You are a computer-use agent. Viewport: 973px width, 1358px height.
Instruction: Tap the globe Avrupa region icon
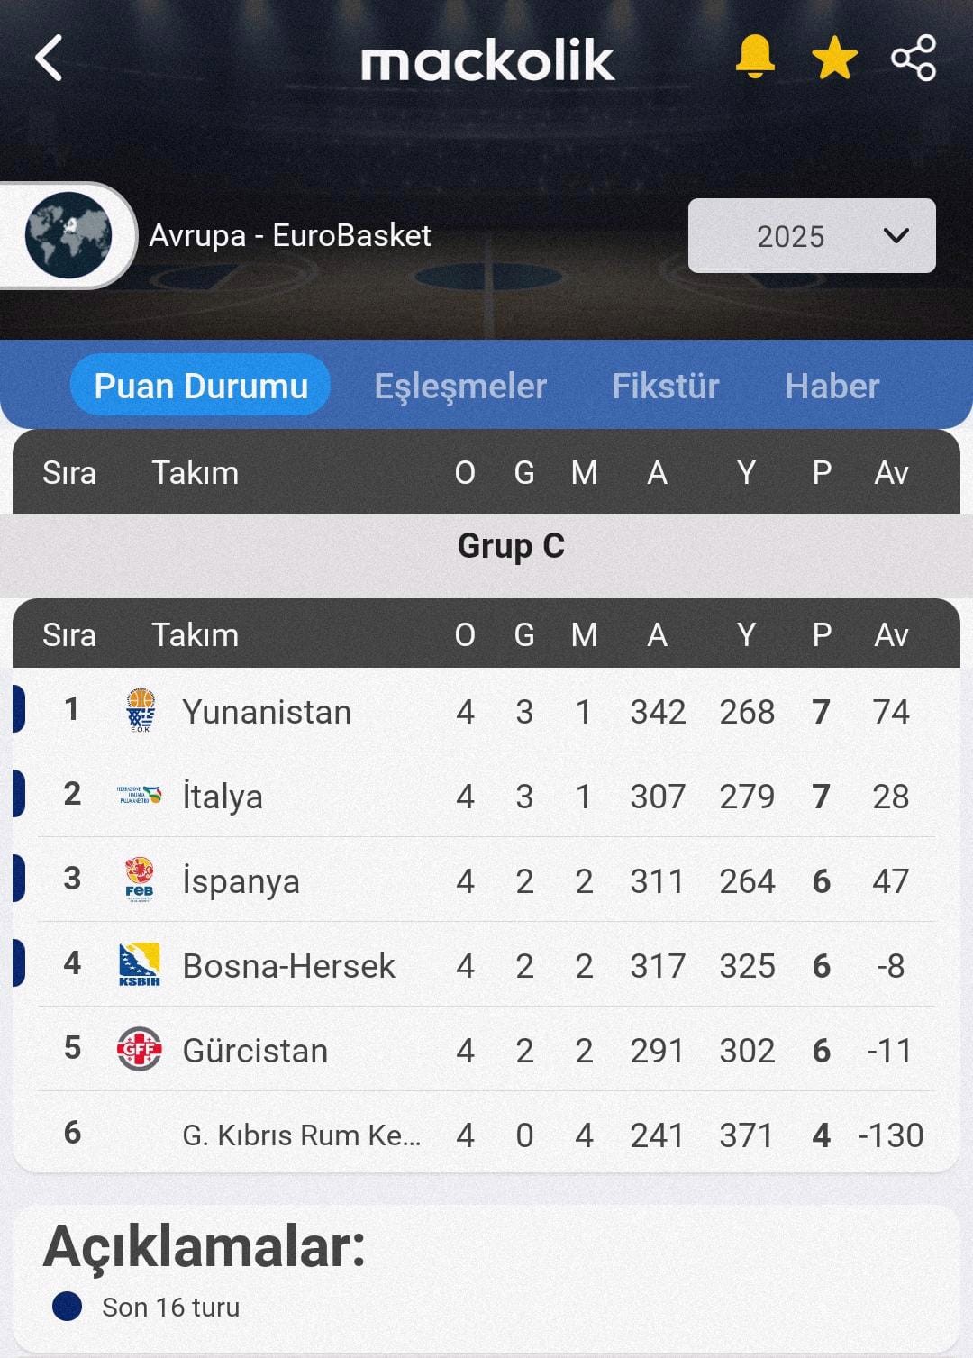coord(68,235)
